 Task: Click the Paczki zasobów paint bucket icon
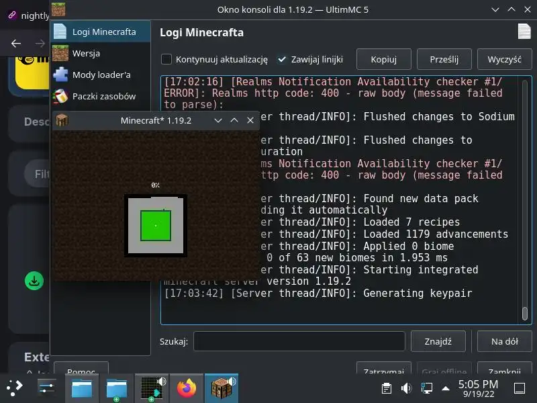60,96
